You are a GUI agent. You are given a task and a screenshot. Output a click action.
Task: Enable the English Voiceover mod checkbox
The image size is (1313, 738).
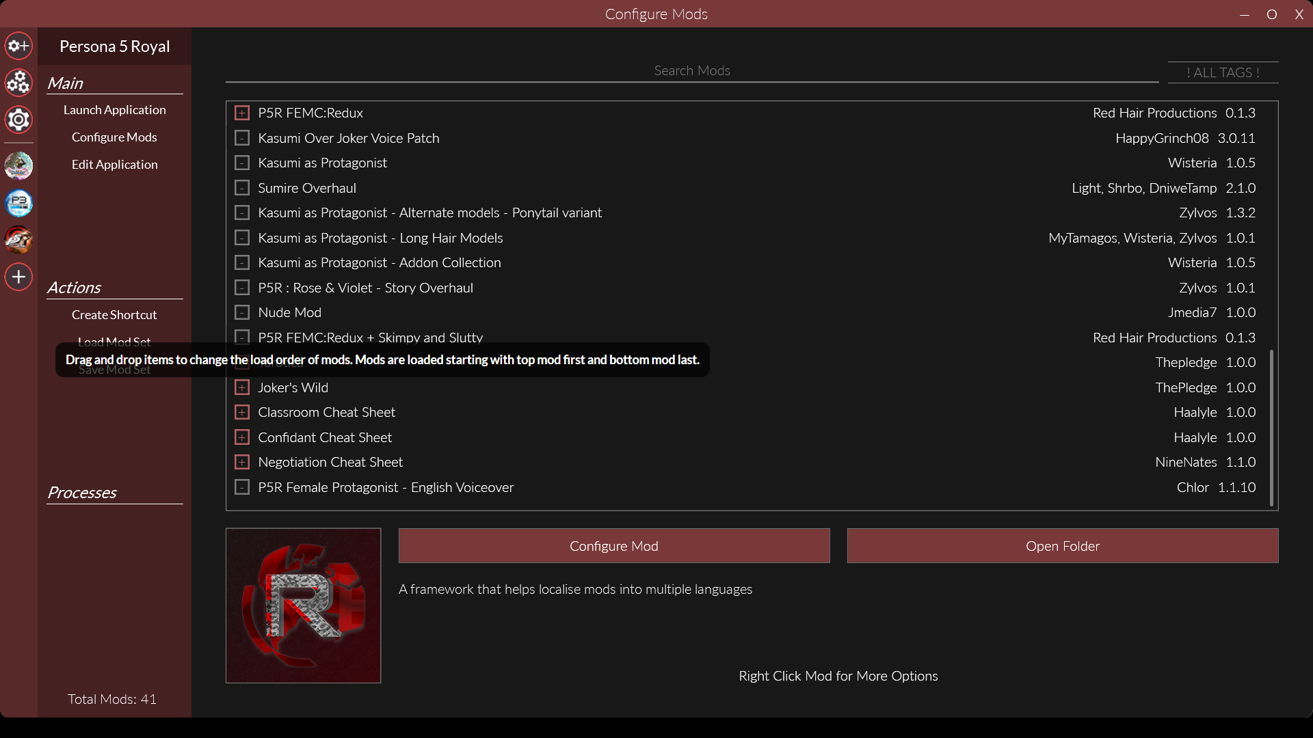click(242, 487)
